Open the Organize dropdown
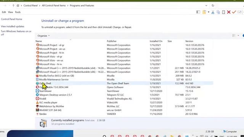The width and height of the screenshot is (244, 137). (x=43, y=36)
